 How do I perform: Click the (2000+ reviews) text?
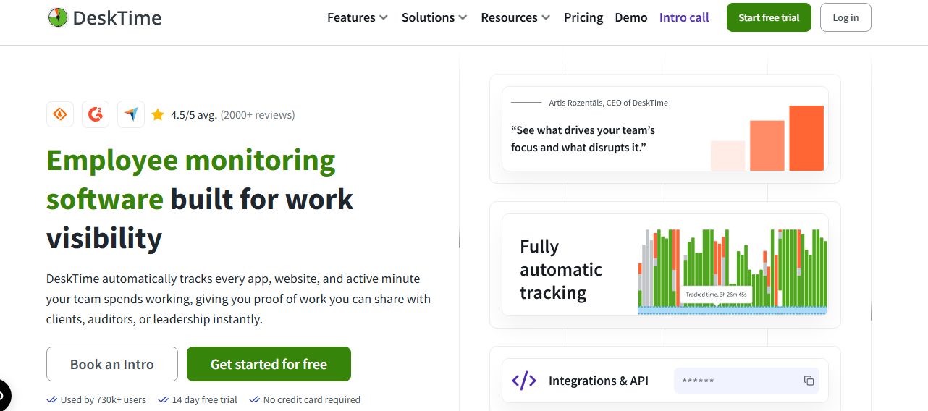[258, 114]
